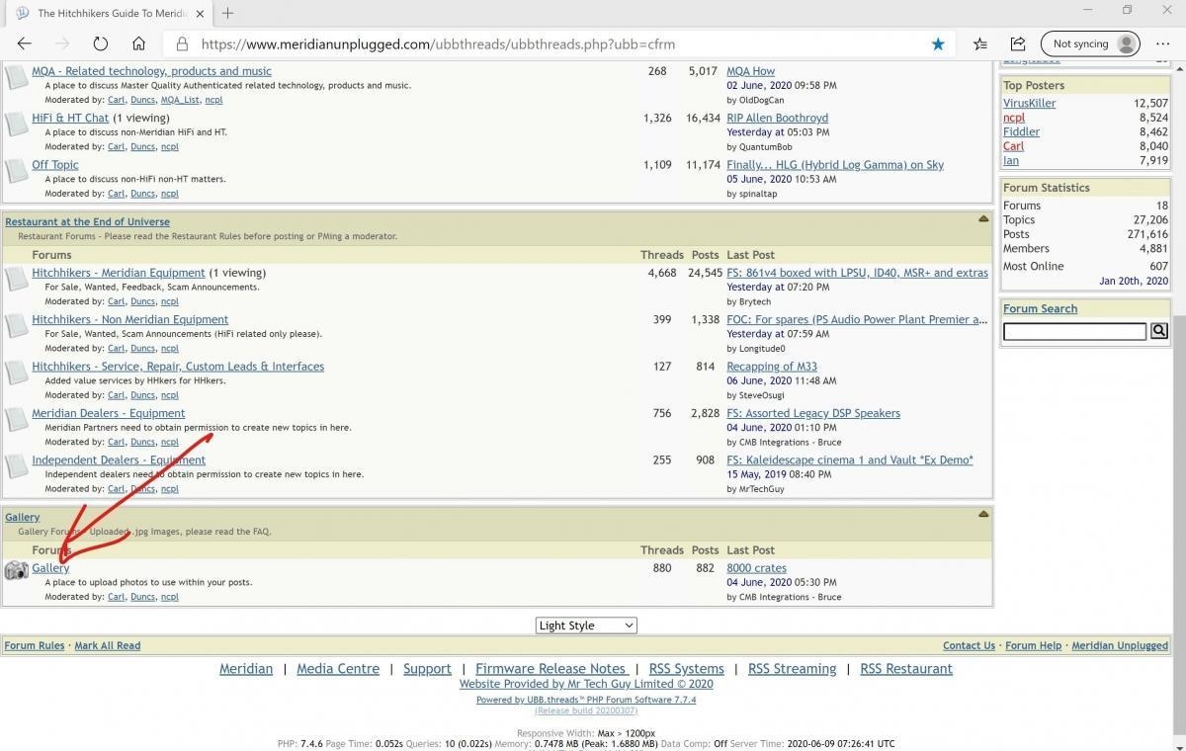Open the browser settings ellipsis menu
1186x751 pixels.
point(1160,43)
